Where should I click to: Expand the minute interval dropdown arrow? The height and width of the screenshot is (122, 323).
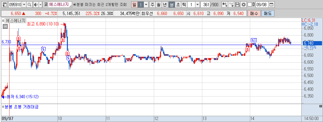197,5
